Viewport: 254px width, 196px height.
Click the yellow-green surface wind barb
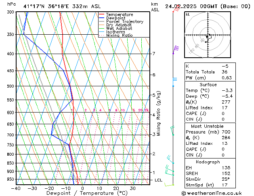point(169,185)
